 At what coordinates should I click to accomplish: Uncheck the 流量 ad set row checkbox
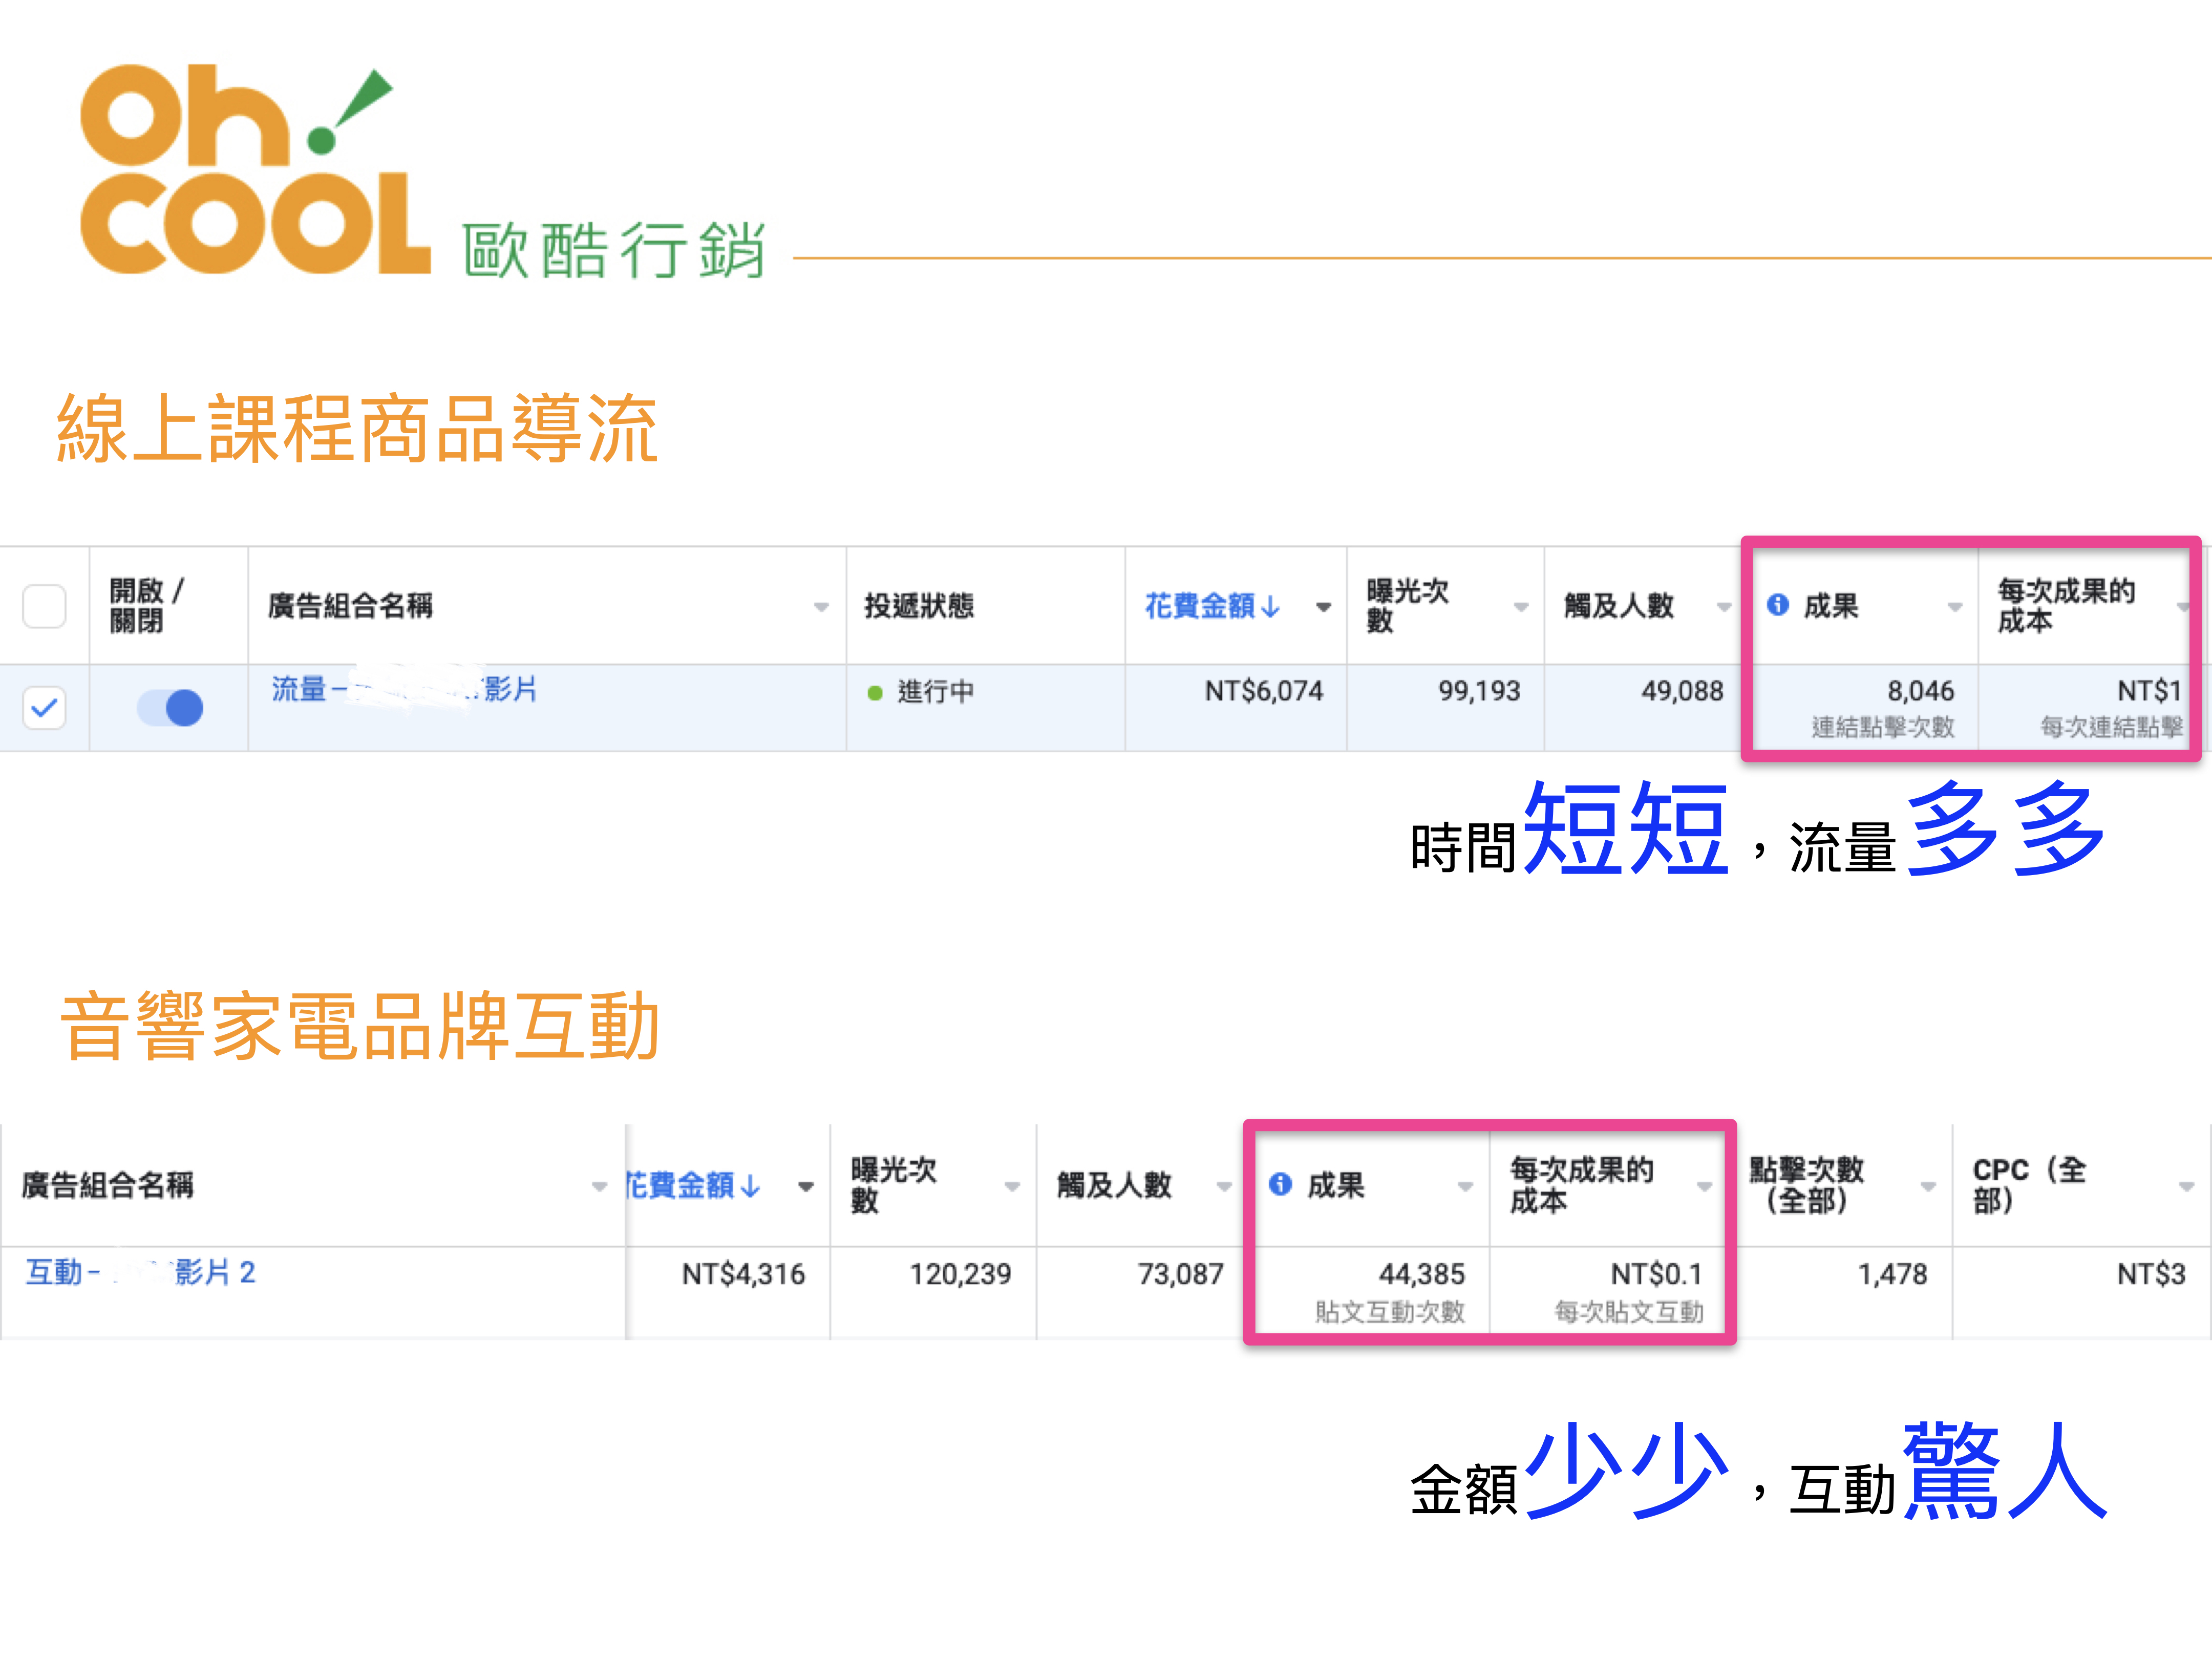click(44, 708)
